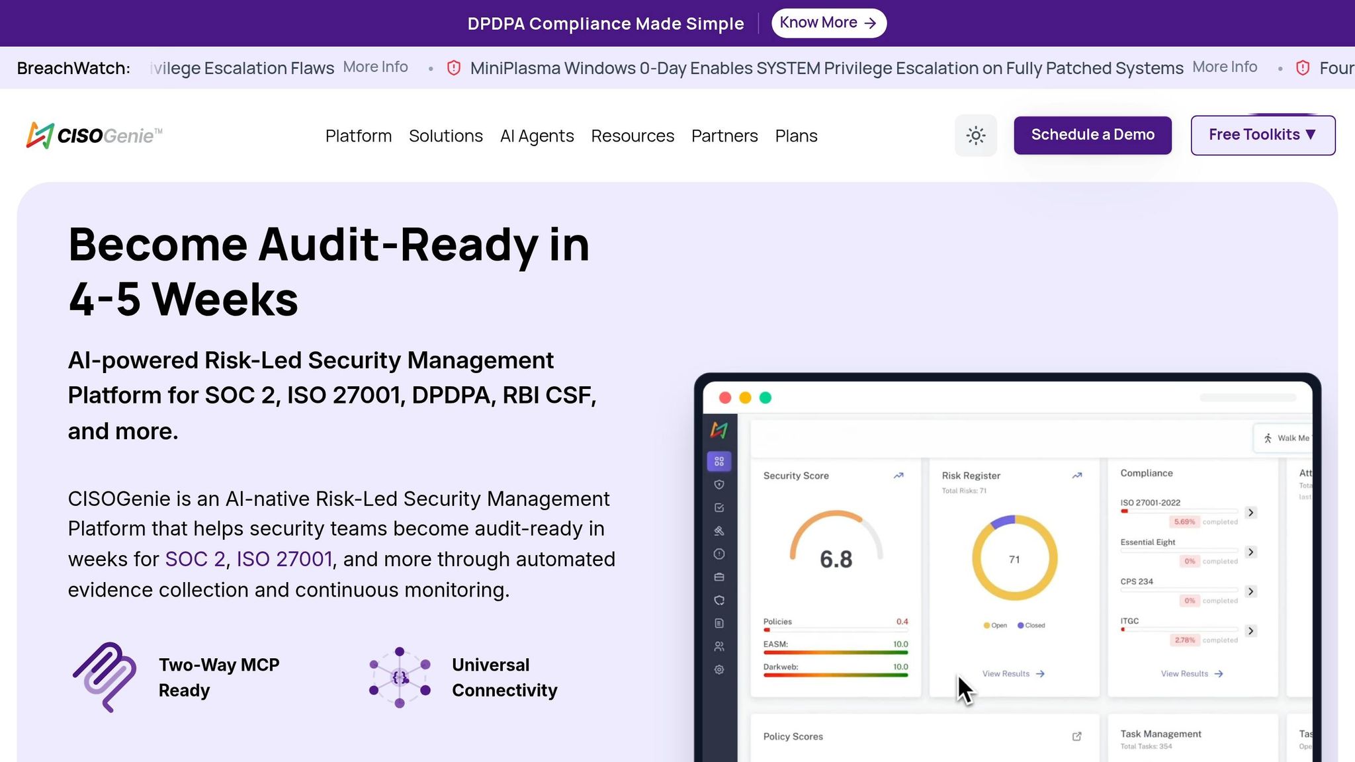Click the gavel icon in preview sidebar
The image size is (1355, 762).
719,530
